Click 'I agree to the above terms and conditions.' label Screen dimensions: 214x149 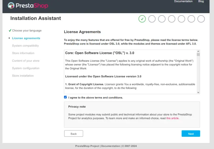click(x=96, y=98)
